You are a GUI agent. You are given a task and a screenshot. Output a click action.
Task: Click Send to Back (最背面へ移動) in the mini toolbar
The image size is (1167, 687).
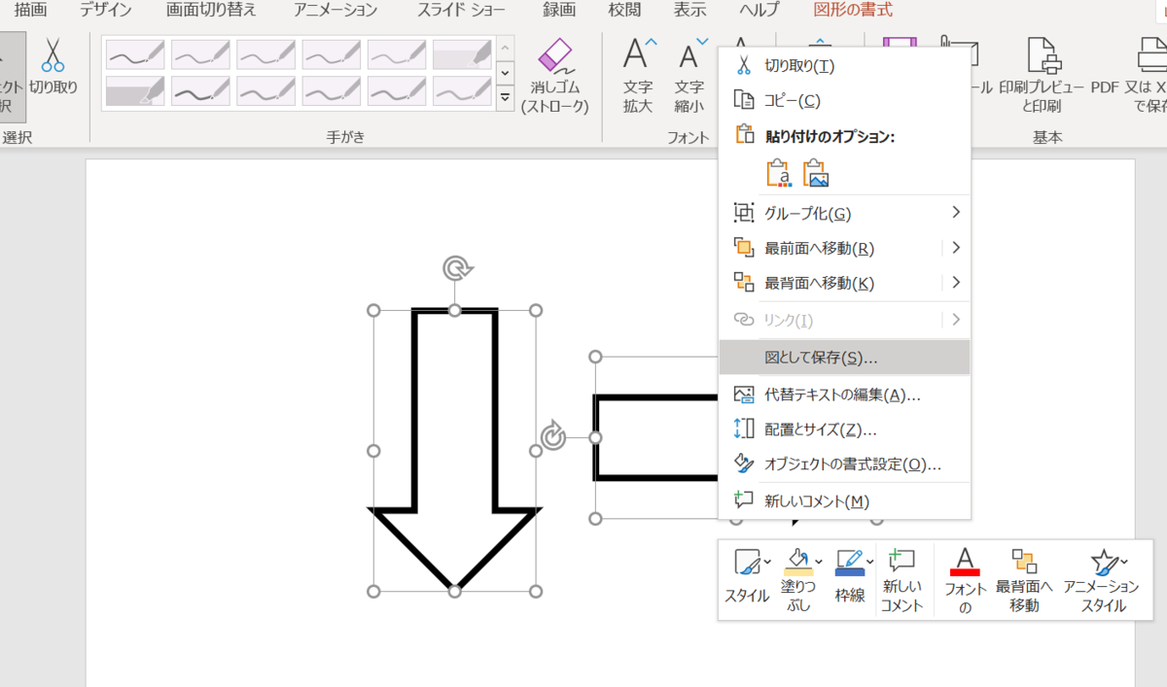(x=1024, y=579)
